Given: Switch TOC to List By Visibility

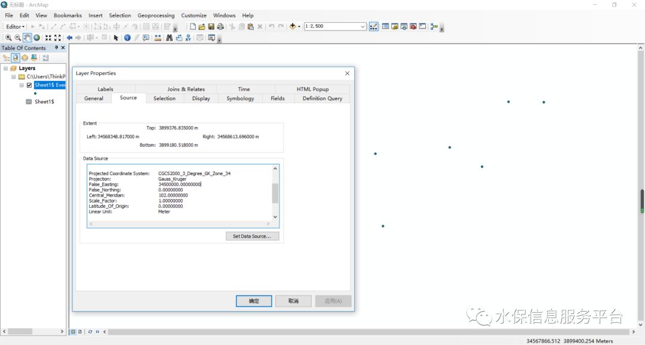Looking at the screenshot, I should pos(24,58).
